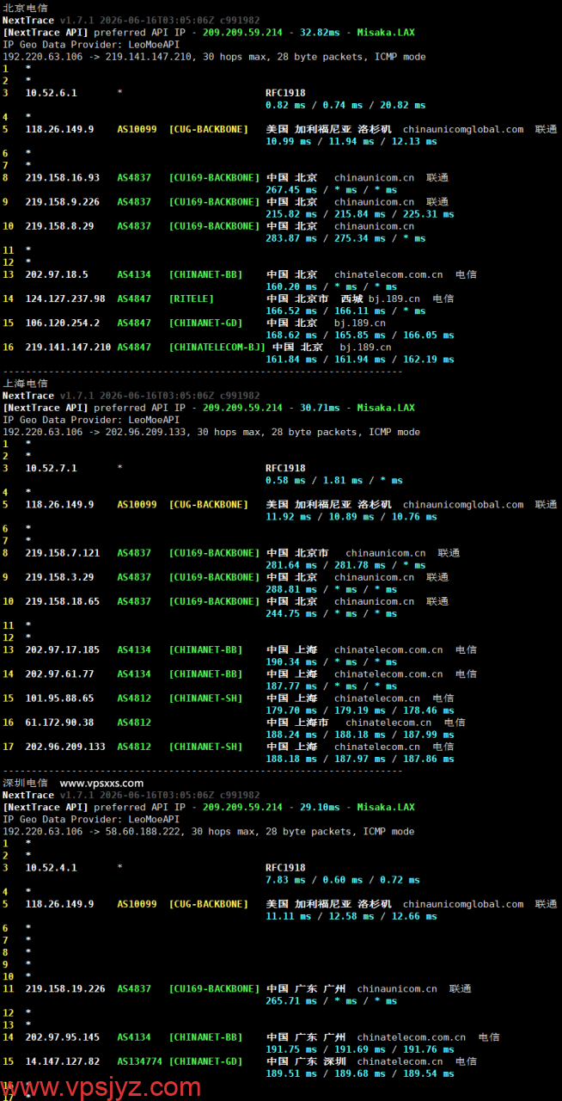Click IP address 106.120.254.2
The image size is (562, 1101).
pos(63,323)
